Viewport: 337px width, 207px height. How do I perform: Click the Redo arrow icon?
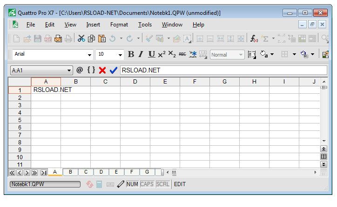129,39
